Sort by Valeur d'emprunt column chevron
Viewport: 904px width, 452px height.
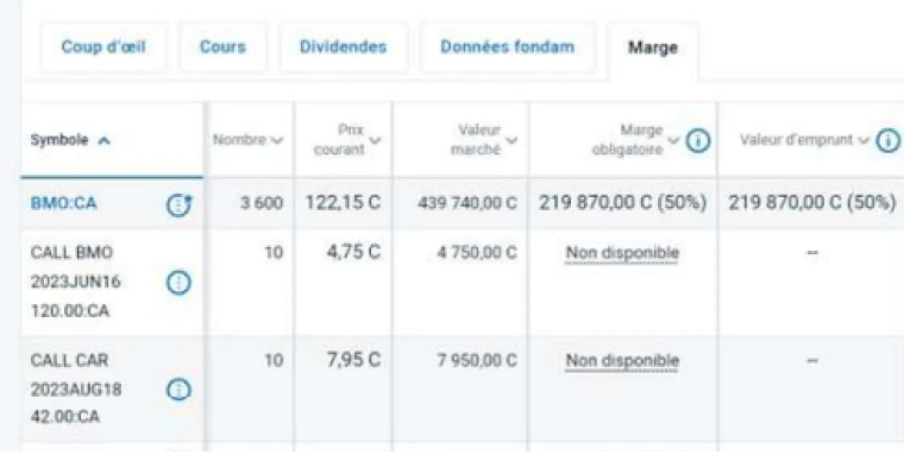click(863, 141)
